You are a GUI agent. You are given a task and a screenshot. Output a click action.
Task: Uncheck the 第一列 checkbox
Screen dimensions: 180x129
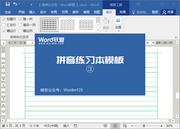click(x=20, y=19)
